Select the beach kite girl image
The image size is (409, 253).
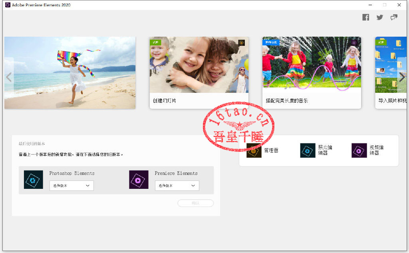[x=70, y=73]
